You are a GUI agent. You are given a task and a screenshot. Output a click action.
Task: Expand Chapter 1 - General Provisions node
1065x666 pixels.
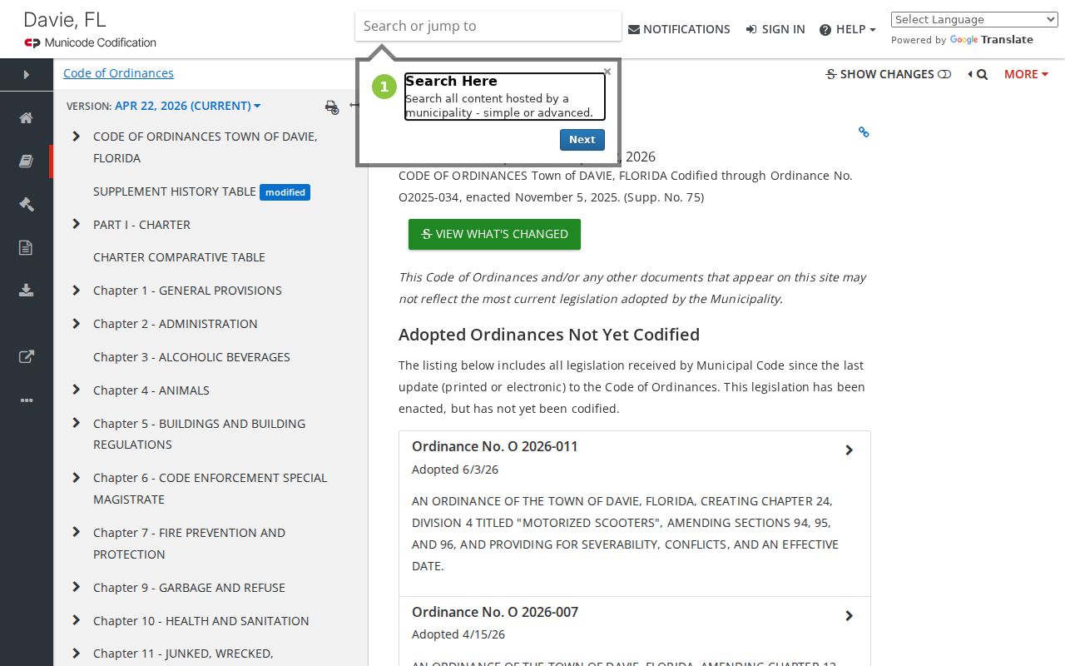[77, 291]
